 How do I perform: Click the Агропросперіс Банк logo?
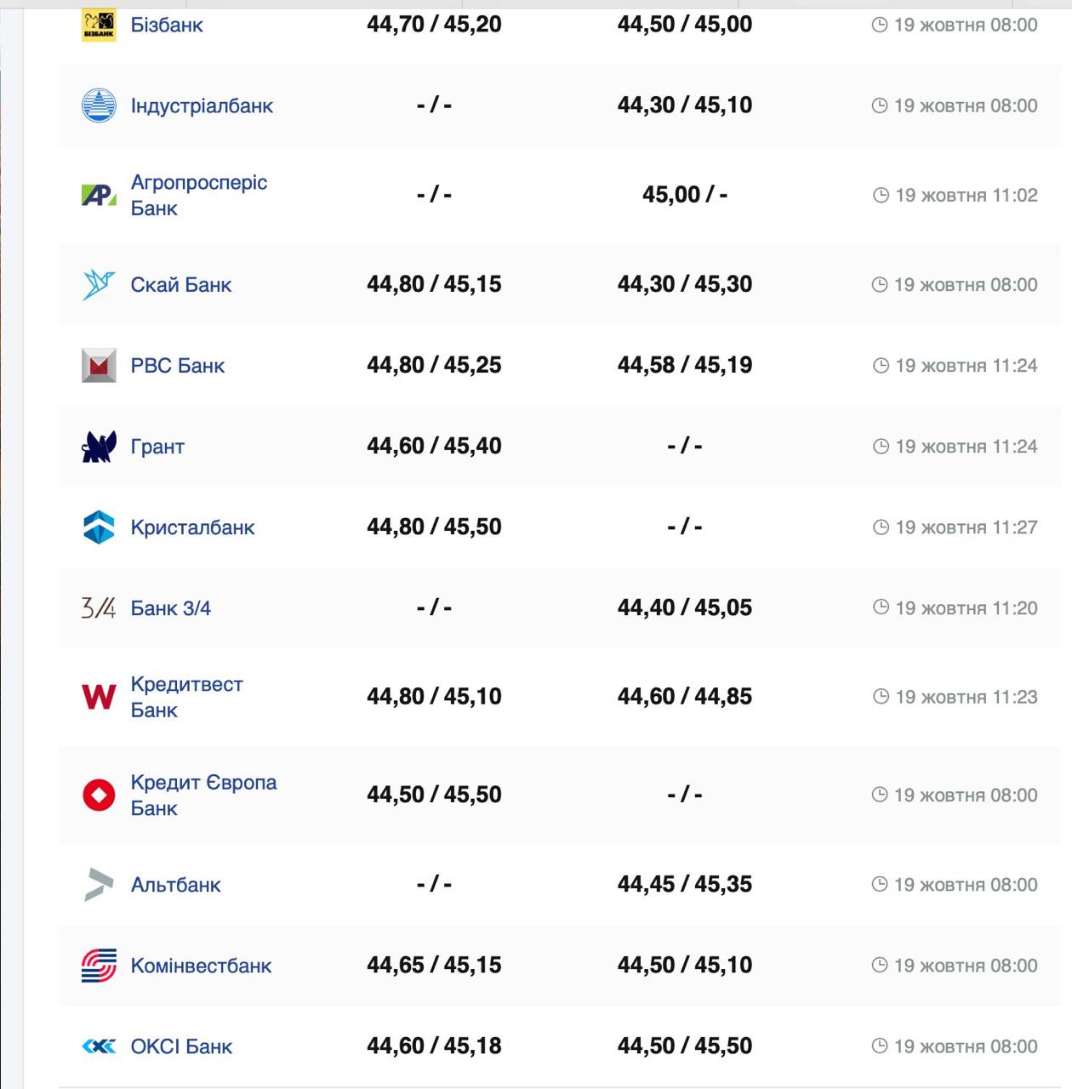tap(99, 196)
